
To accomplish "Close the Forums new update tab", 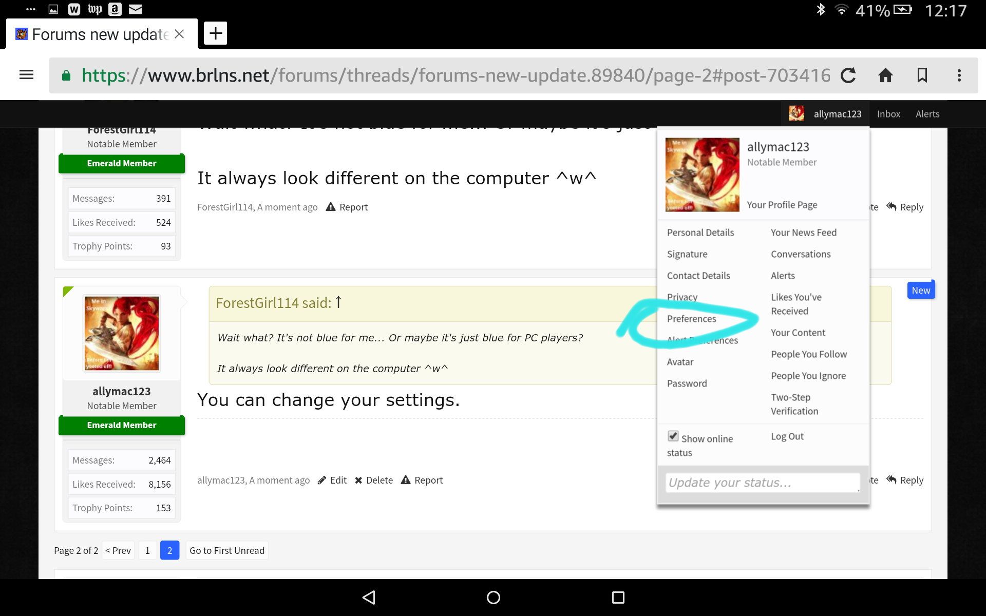I will coord(179,34).
